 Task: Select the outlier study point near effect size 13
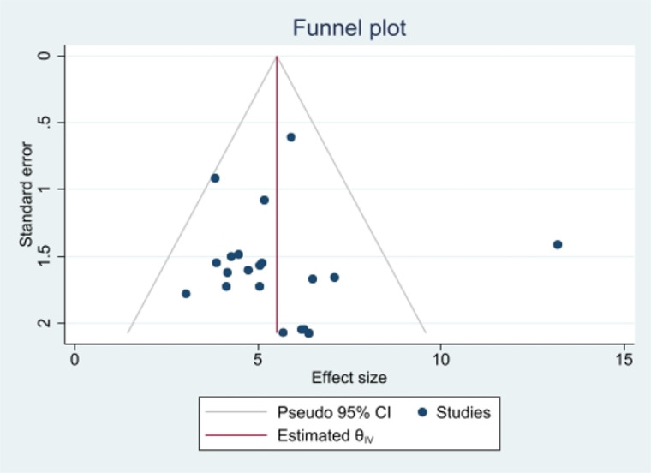click(x=558, y=244)
